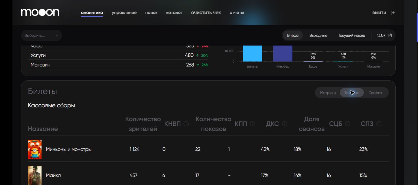Open the поиск menu item
The width and height of the screenshot is (418, 185).
151,13
